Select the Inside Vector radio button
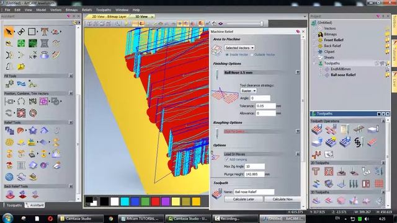The height and width of the screenshot is (223, 397). tap(227, 55)
